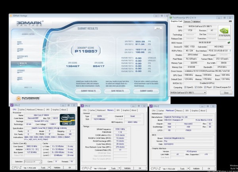Open Tools dropdown arrow in CPU-Z CPU-tab window

coord(49,168)
